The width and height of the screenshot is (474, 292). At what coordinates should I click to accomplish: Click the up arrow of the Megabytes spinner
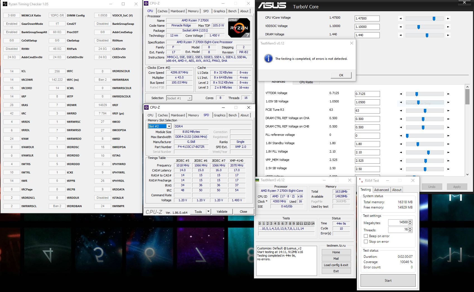410,221
